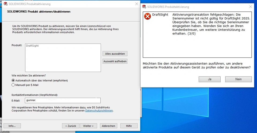
Task: Open help with the Hilfe button
Action: (x=129, y=126)
